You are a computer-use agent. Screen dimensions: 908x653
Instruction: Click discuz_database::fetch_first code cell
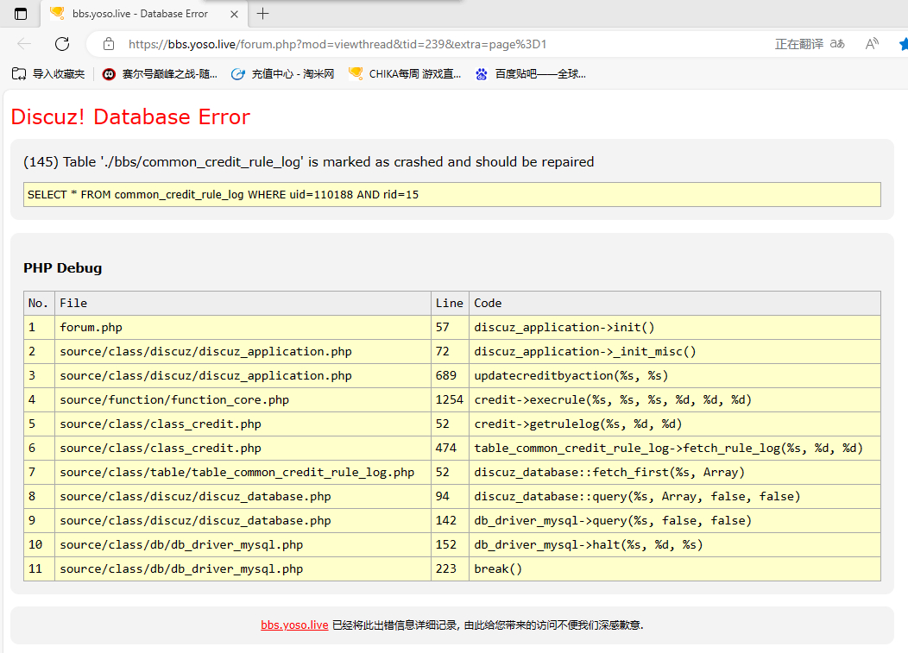click(675, 473)
